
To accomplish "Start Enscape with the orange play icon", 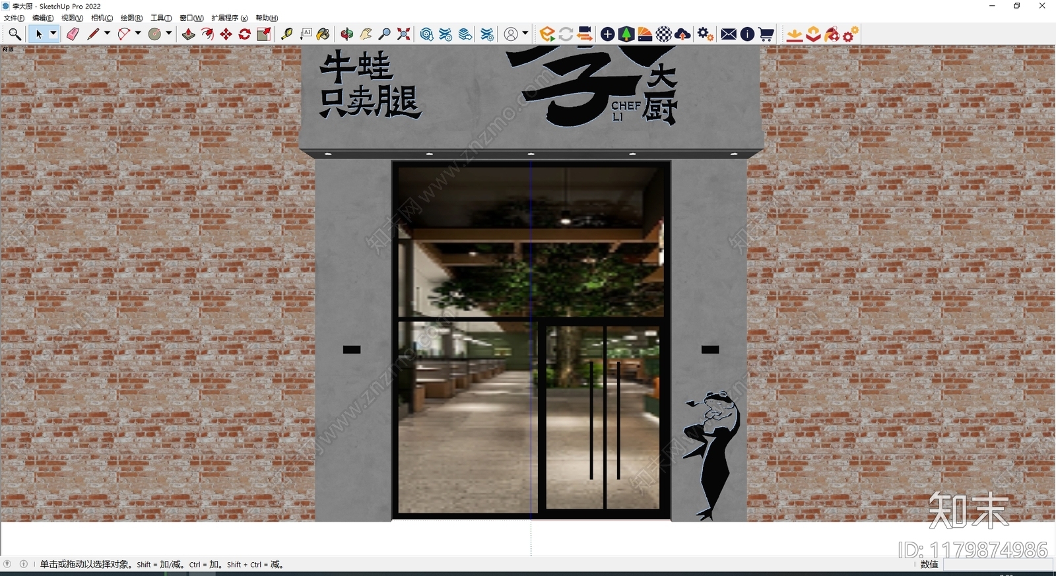I will [547, 34].
